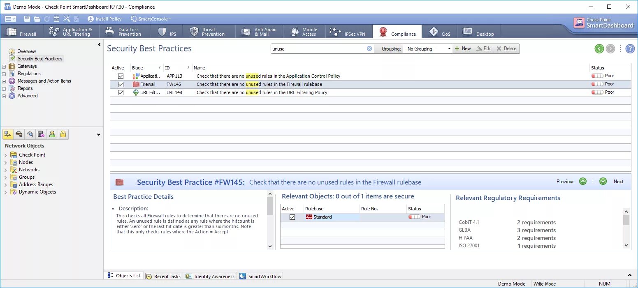Click the wrench and screwdriver tools icon
Image resolution: width=638 pixels, height=288 pixels.
(x=67, y=19)
